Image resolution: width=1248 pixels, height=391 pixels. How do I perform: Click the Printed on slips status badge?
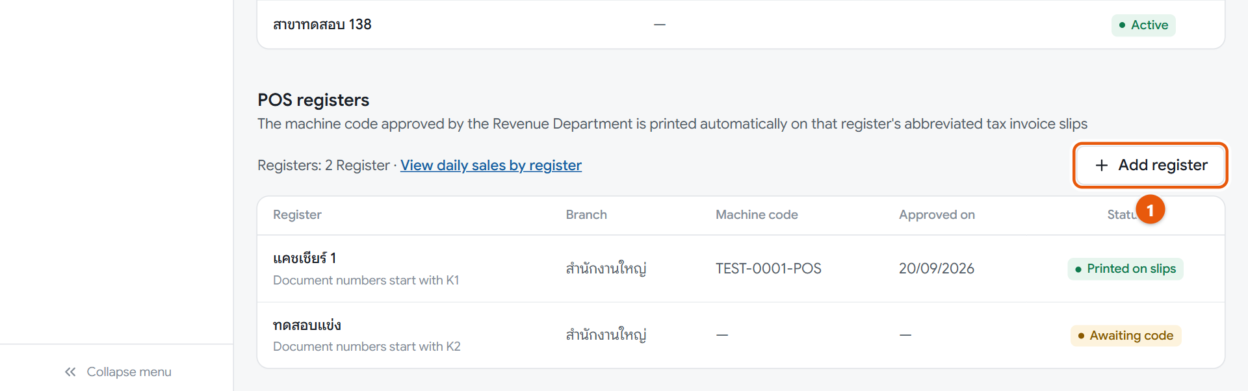pos(1125,269)
